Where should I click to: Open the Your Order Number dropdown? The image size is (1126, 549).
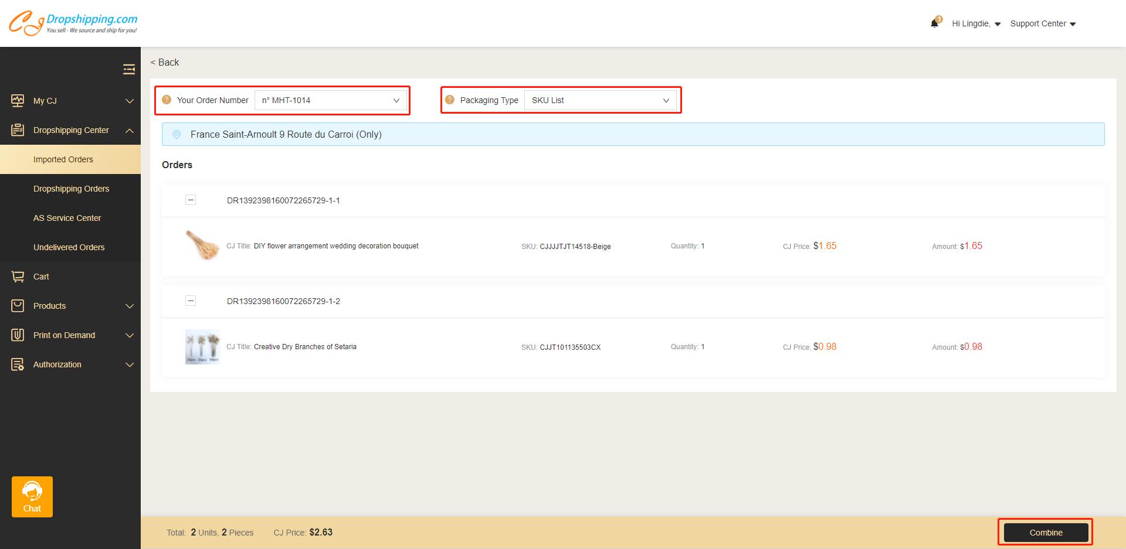point(330,100)
